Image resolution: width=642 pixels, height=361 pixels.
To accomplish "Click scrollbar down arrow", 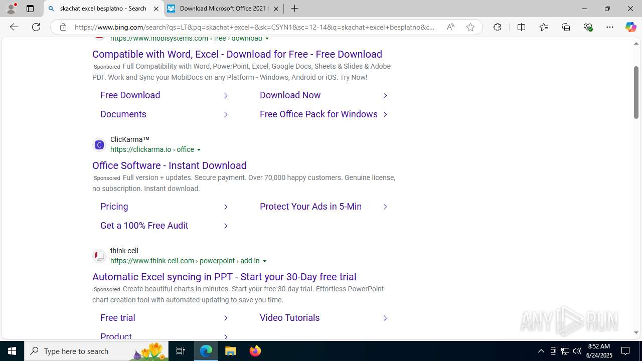I will click(636, 333).
